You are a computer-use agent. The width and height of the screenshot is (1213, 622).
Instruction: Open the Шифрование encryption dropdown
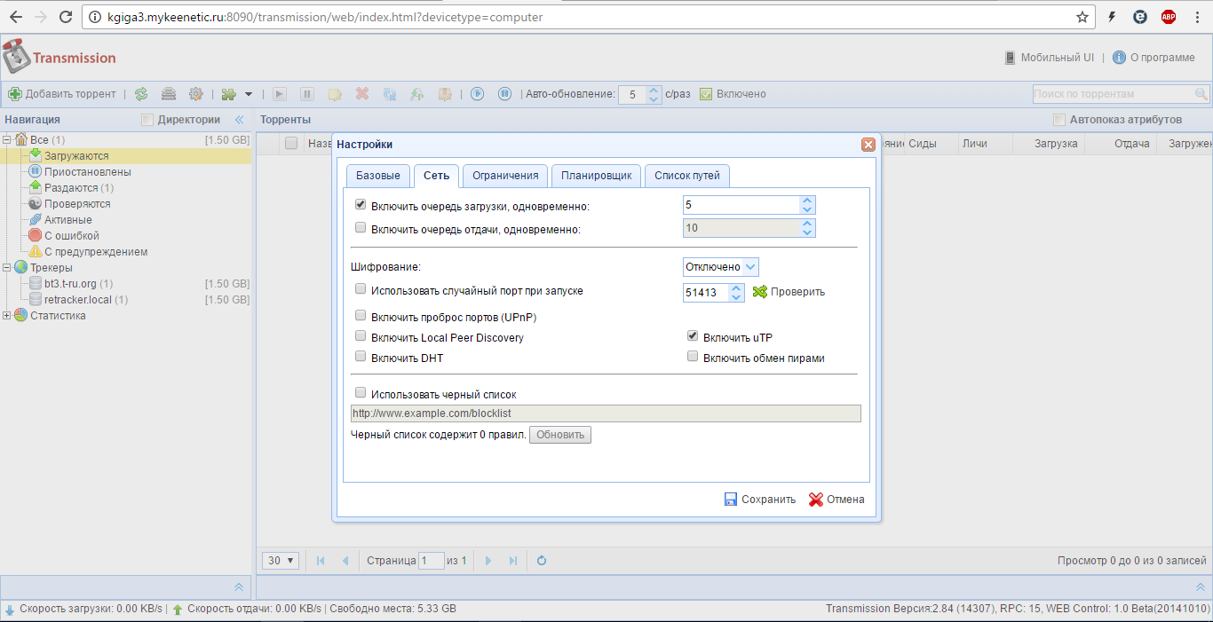(x=720, y=267)
